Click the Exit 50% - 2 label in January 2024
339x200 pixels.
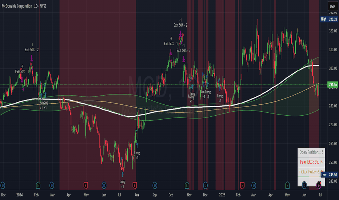click(32, 50)
